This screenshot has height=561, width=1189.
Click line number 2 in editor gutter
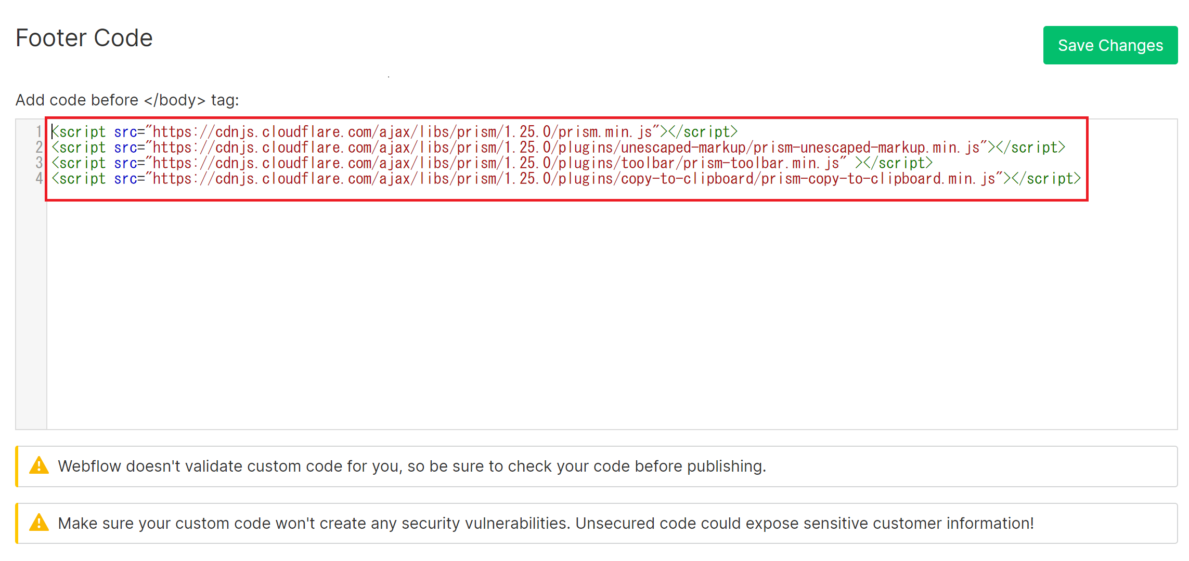39,148
